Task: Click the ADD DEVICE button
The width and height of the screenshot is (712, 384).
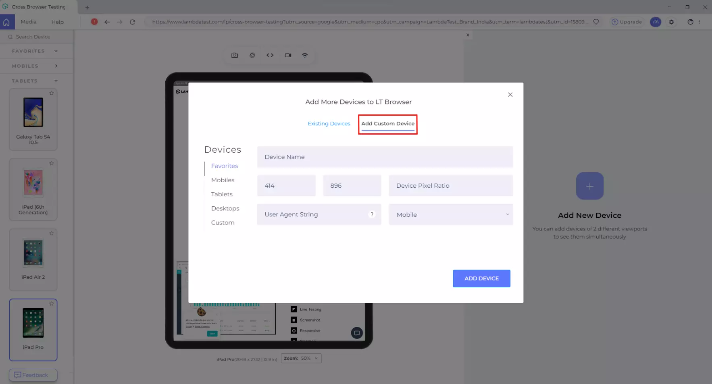Action: click(x=481, y=278)
